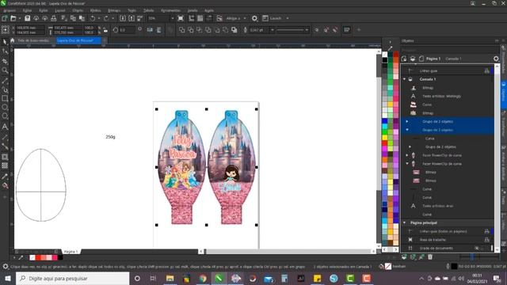Collapse the Camada 1 layer
Image resolution: width=507 pixels, height=285 pixels.
[x=404, y=79]
